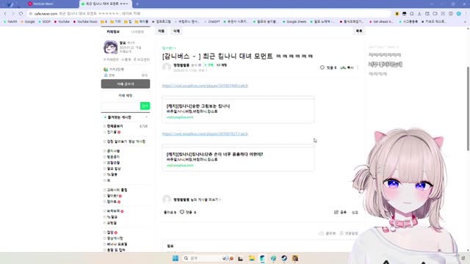Open the Windows Start menu
The width and height of the screenshot is (470, 264).
pos(176,258)
